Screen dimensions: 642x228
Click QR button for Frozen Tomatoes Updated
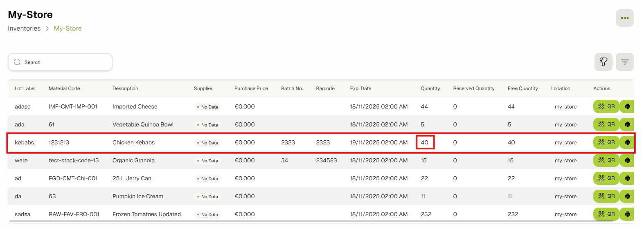(606, 214)
